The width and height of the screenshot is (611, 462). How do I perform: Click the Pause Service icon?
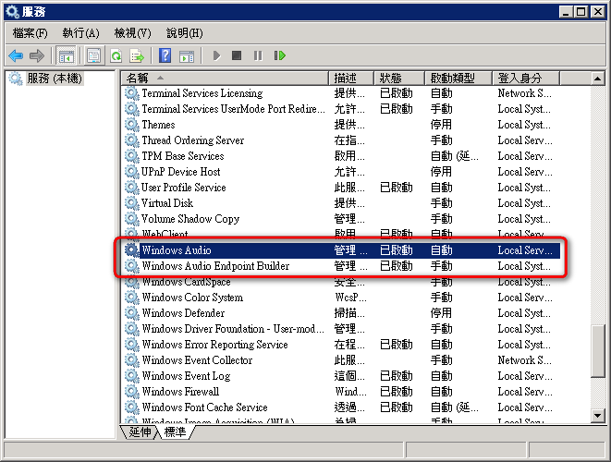point(258,55)
